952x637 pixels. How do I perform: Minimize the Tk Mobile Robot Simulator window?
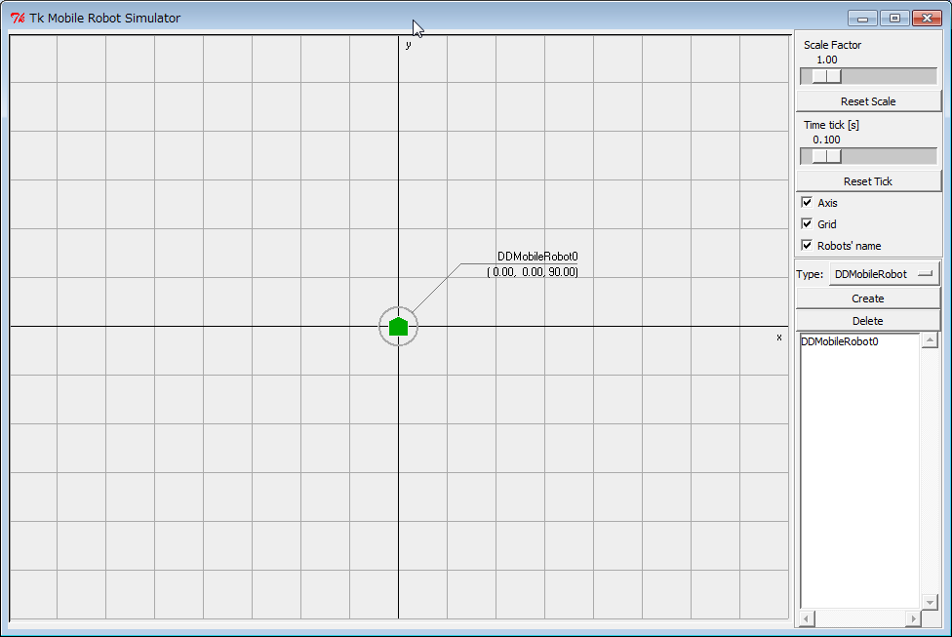(x=862, y=18)
